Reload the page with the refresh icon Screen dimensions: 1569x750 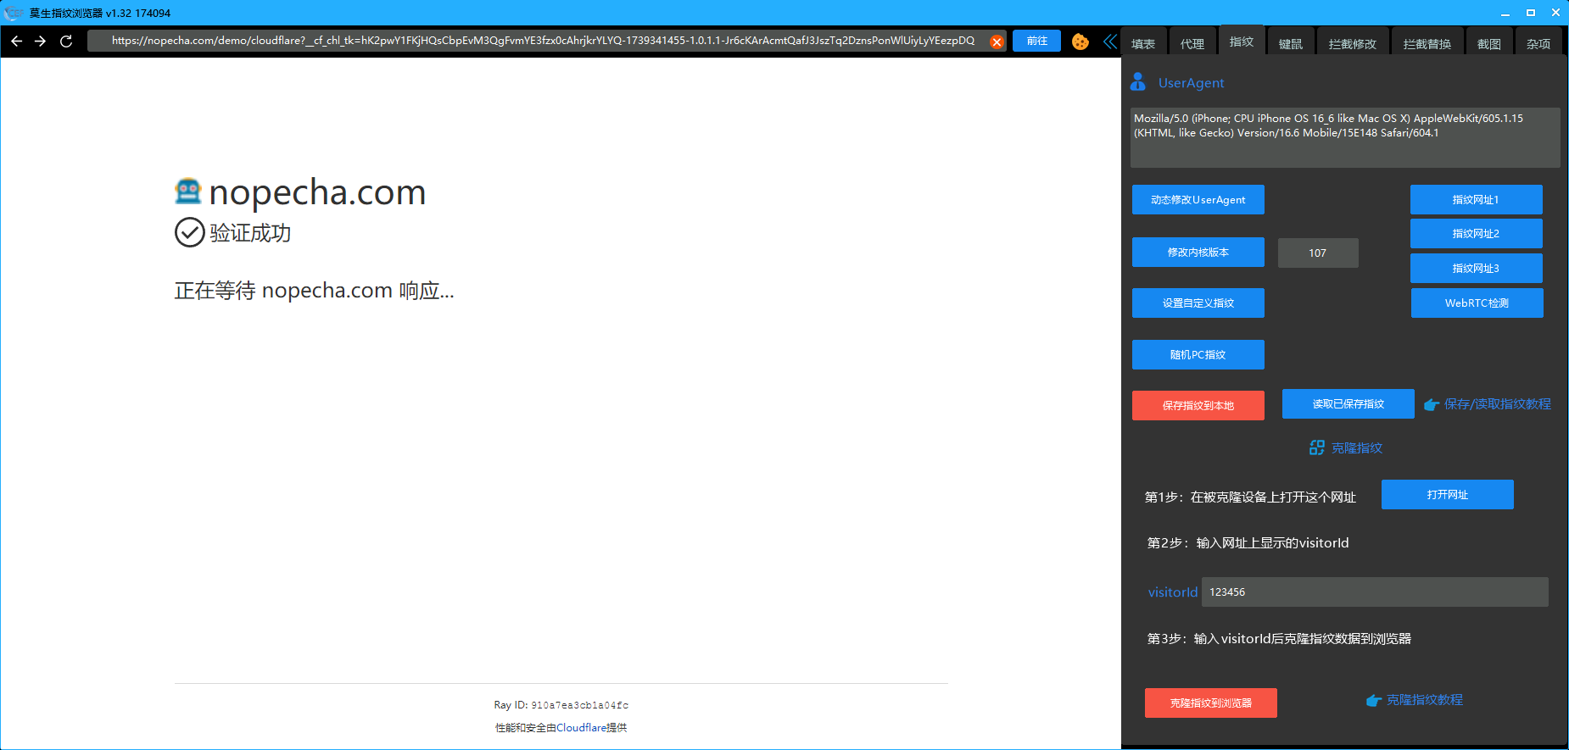click(66, 41)
